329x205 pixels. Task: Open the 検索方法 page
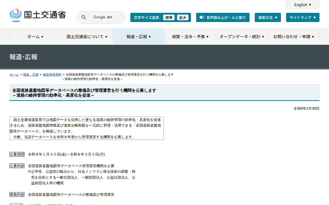[x=268, y=17]
